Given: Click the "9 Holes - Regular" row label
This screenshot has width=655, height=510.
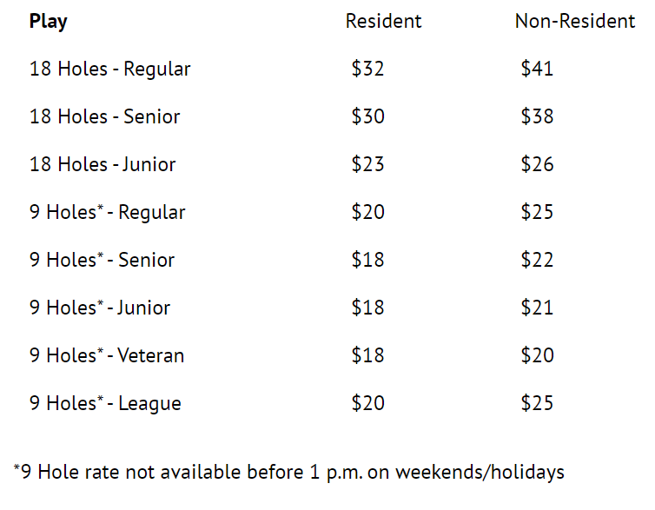Looking at the screenshot, I should 107,213.
